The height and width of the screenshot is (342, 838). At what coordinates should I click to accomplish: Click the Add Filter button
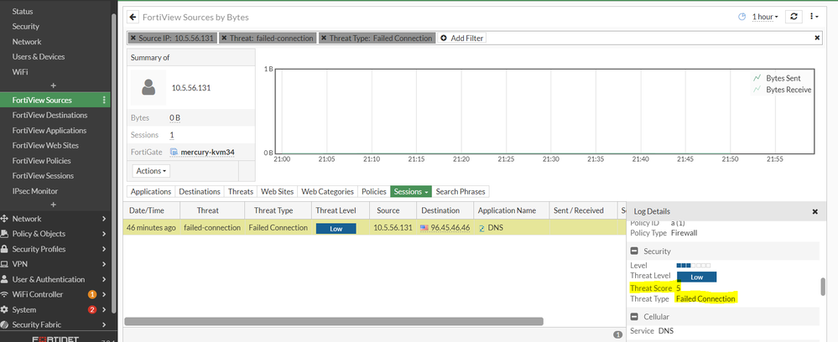click(461, 39)
